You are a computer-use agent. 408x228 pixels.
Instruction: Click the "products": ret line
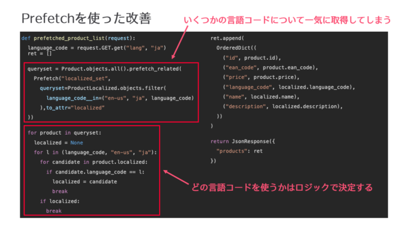(x=239, y=151)
